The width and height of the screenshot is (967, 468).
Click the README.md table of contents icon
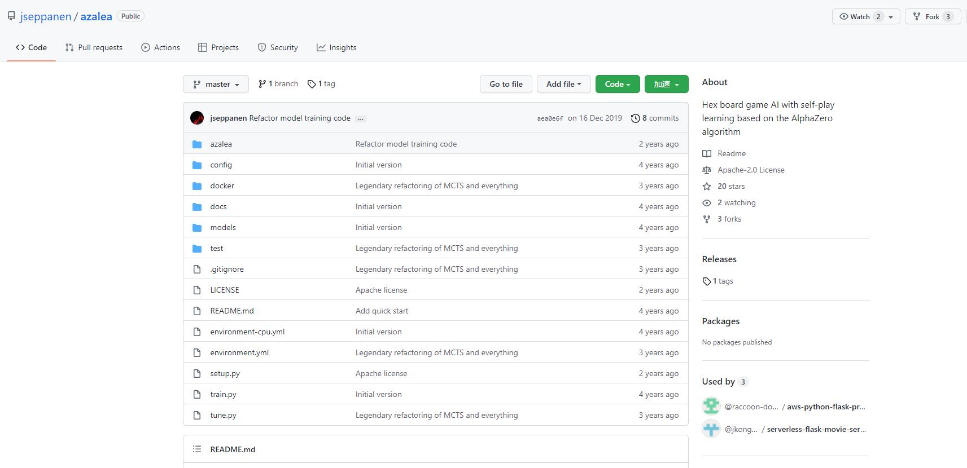pyautogui.click(x=197, y=449)
